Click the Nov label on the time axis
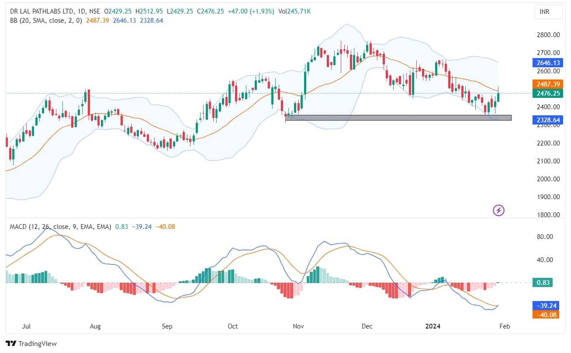Viewport: 571px width, 353px height. coord(298,326)
